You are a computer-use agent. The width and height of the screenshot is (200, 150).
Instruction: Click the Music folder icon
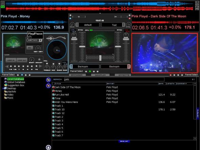click(x=5, y=98)
